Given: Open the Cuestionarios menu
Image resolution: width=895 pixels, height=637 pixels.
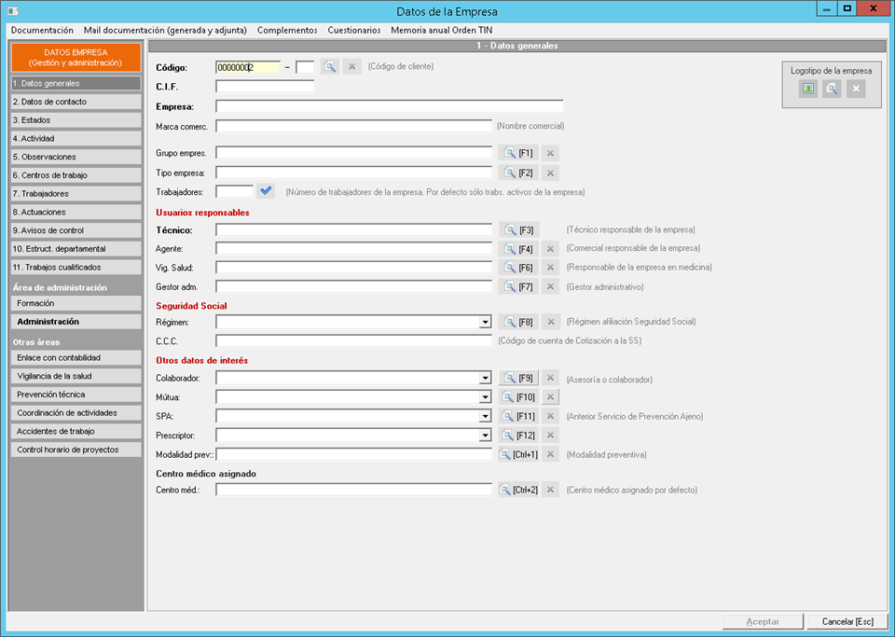Looking at the screenshot, I should (354, 30).
